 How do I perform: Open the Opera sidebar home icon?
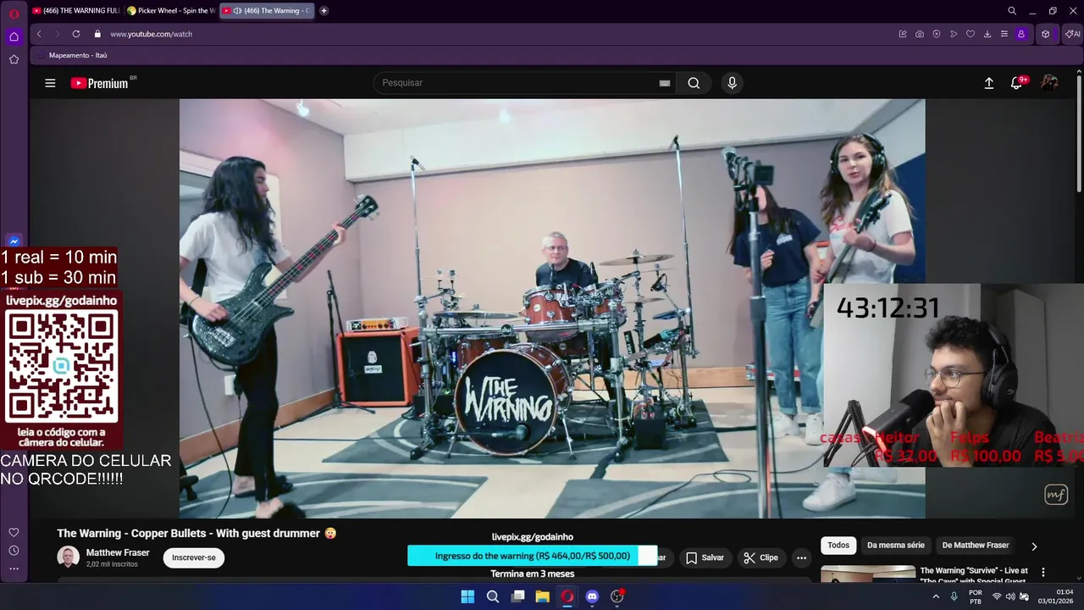[x=14, y=36]
